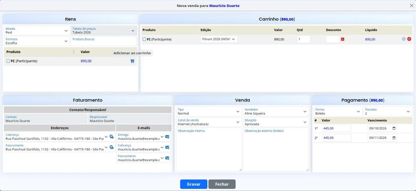Click the red discount percent icon
Image resolution: width=416 pixels, height=191 pixels.
coord(343,39)
